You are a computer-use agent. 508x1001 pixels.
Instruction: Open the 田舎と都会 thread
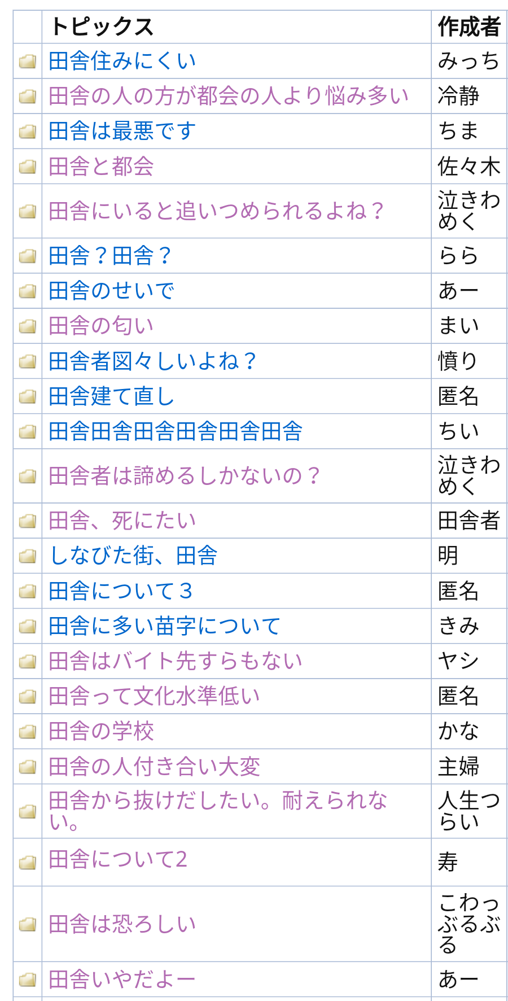click(x=102, y=167)
